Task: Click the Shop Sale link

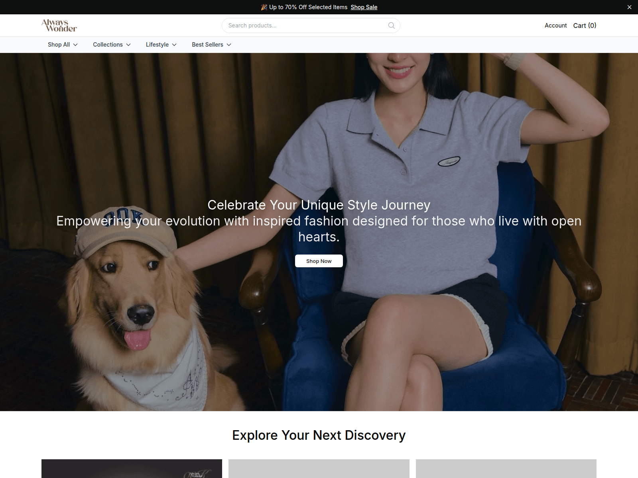Action: [x=364, y=7]
